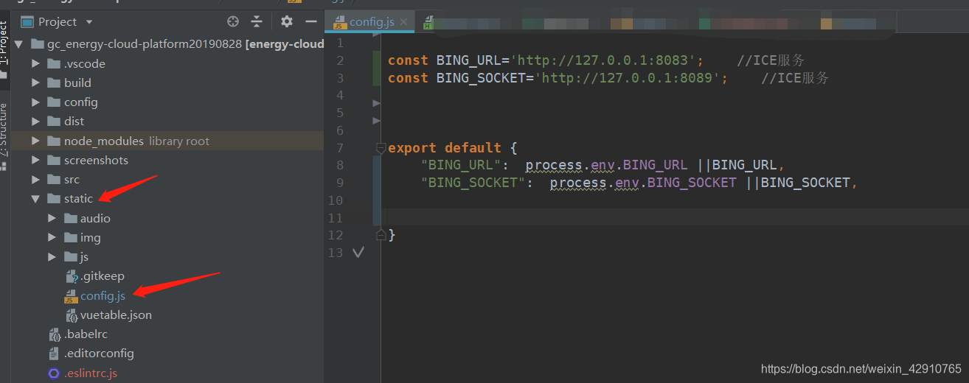The width and height of the screenshot is (969, 383).
Task: Select the screenshots folder row
Action: [x=168, y=160]
